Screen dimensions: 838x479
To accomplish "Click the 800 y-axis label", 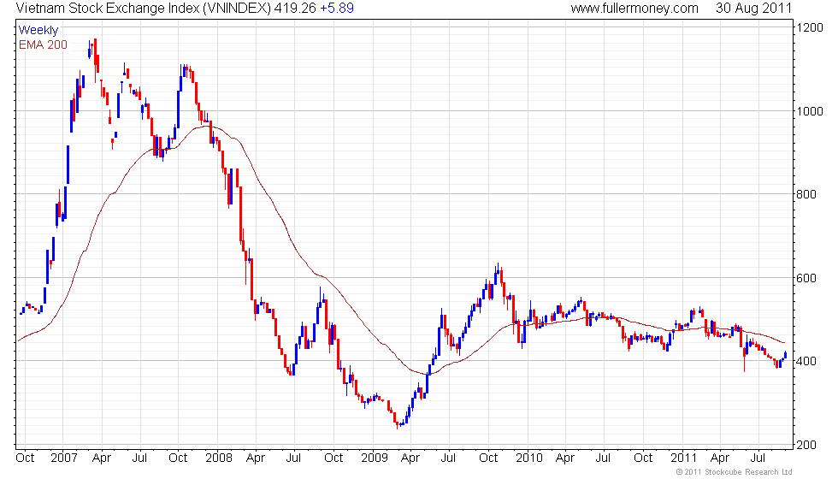I will click(806, 195).
